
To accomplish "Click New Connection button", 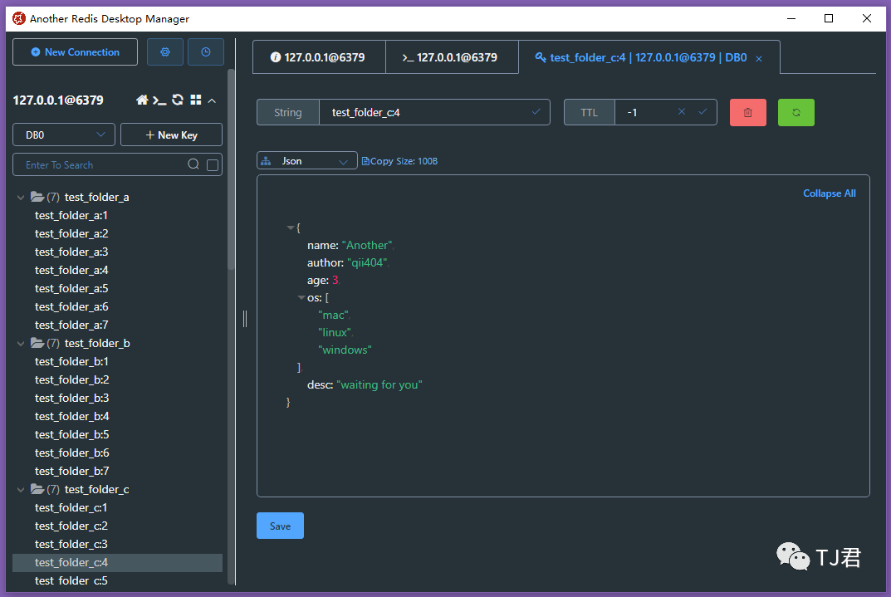I will [x=75, y=52].
